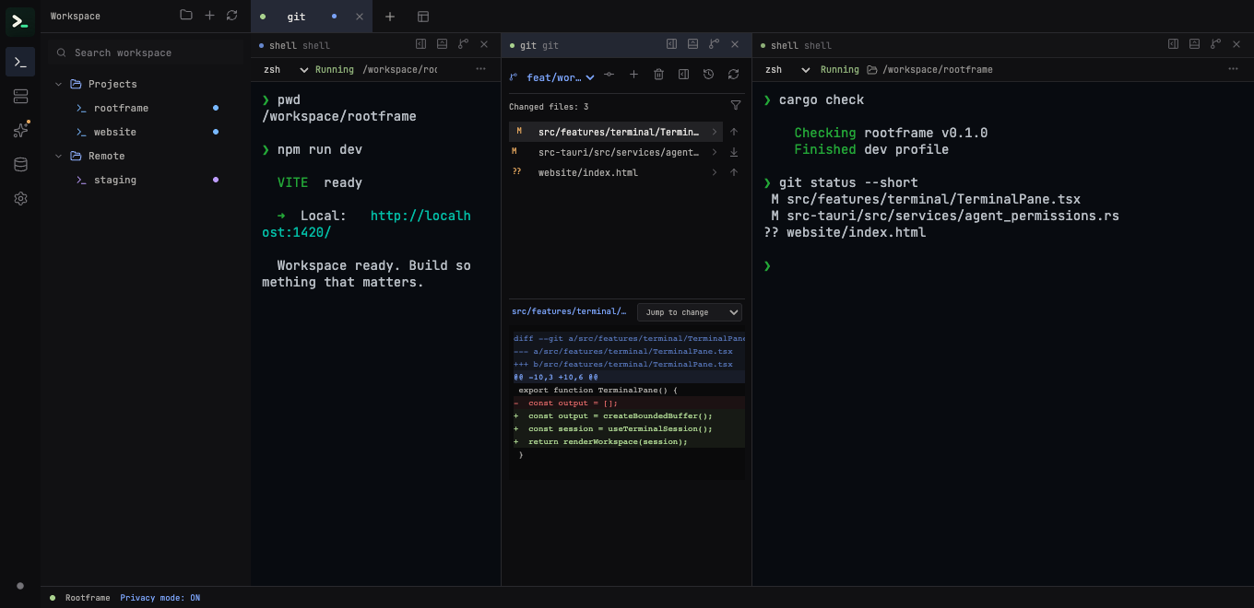Click branch icon in git pane header

[x=714, y=43]
